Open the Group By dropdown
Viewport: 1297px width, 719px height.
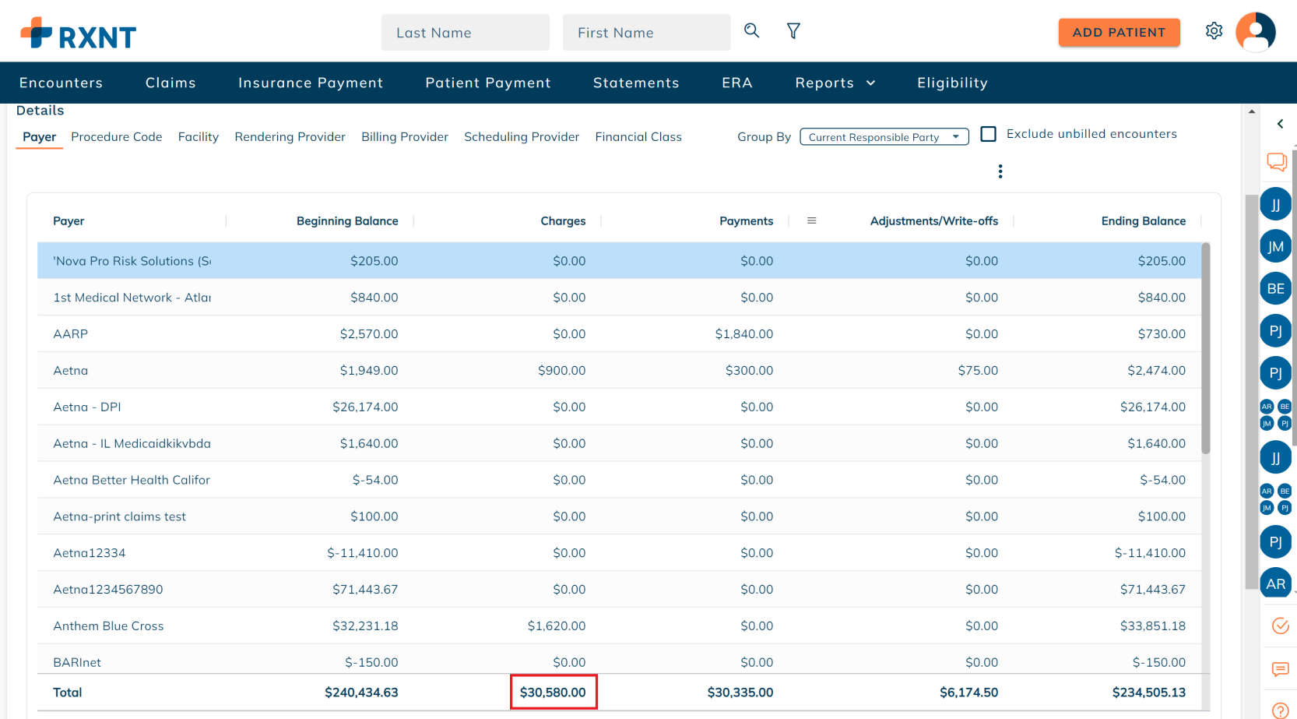click(x=884, y=137)
